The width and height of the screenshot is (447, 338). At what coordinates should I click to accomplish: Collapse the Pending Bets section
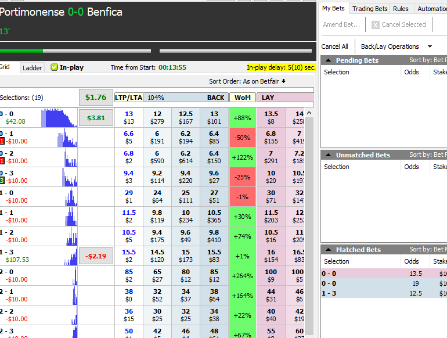click(328, 60)
